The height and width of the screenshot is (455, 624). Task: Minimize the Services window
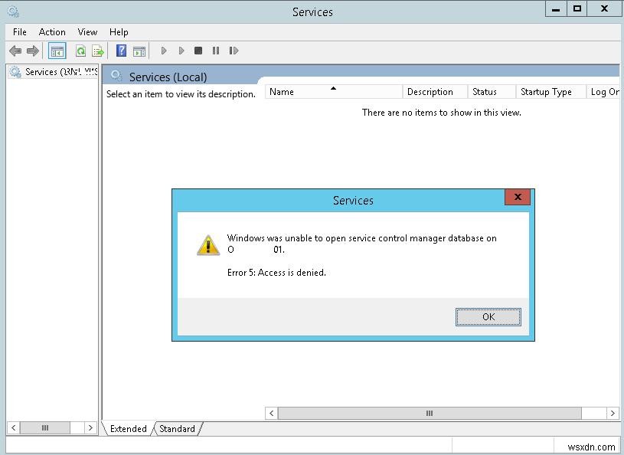point(556,9)
